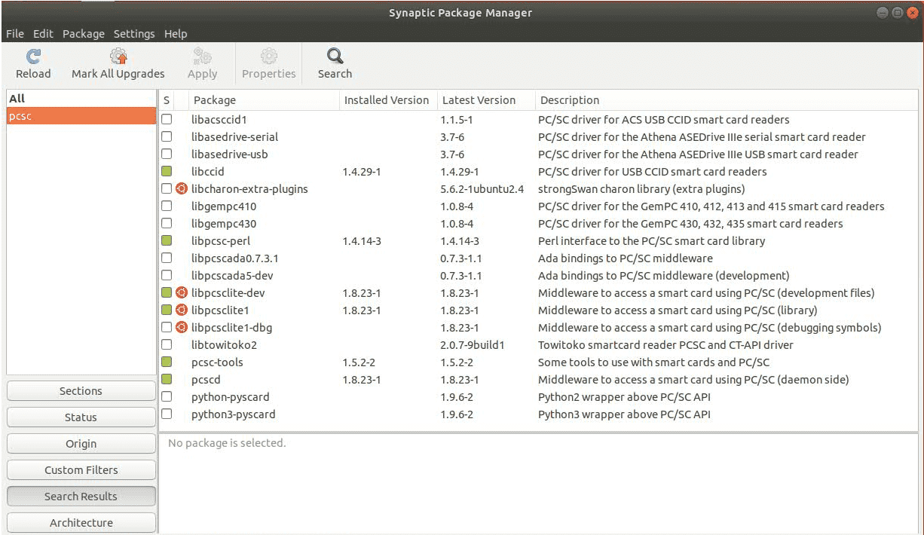Show the Sections filter list
Screen dimensions: 924x535
point(81,391)
